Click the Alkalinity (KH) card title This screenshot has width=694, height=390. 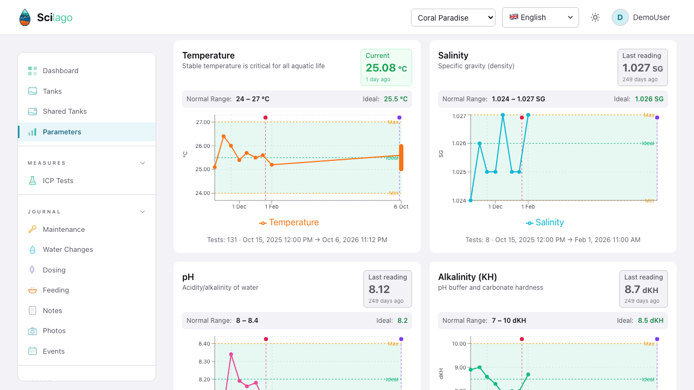click(467, 277)
